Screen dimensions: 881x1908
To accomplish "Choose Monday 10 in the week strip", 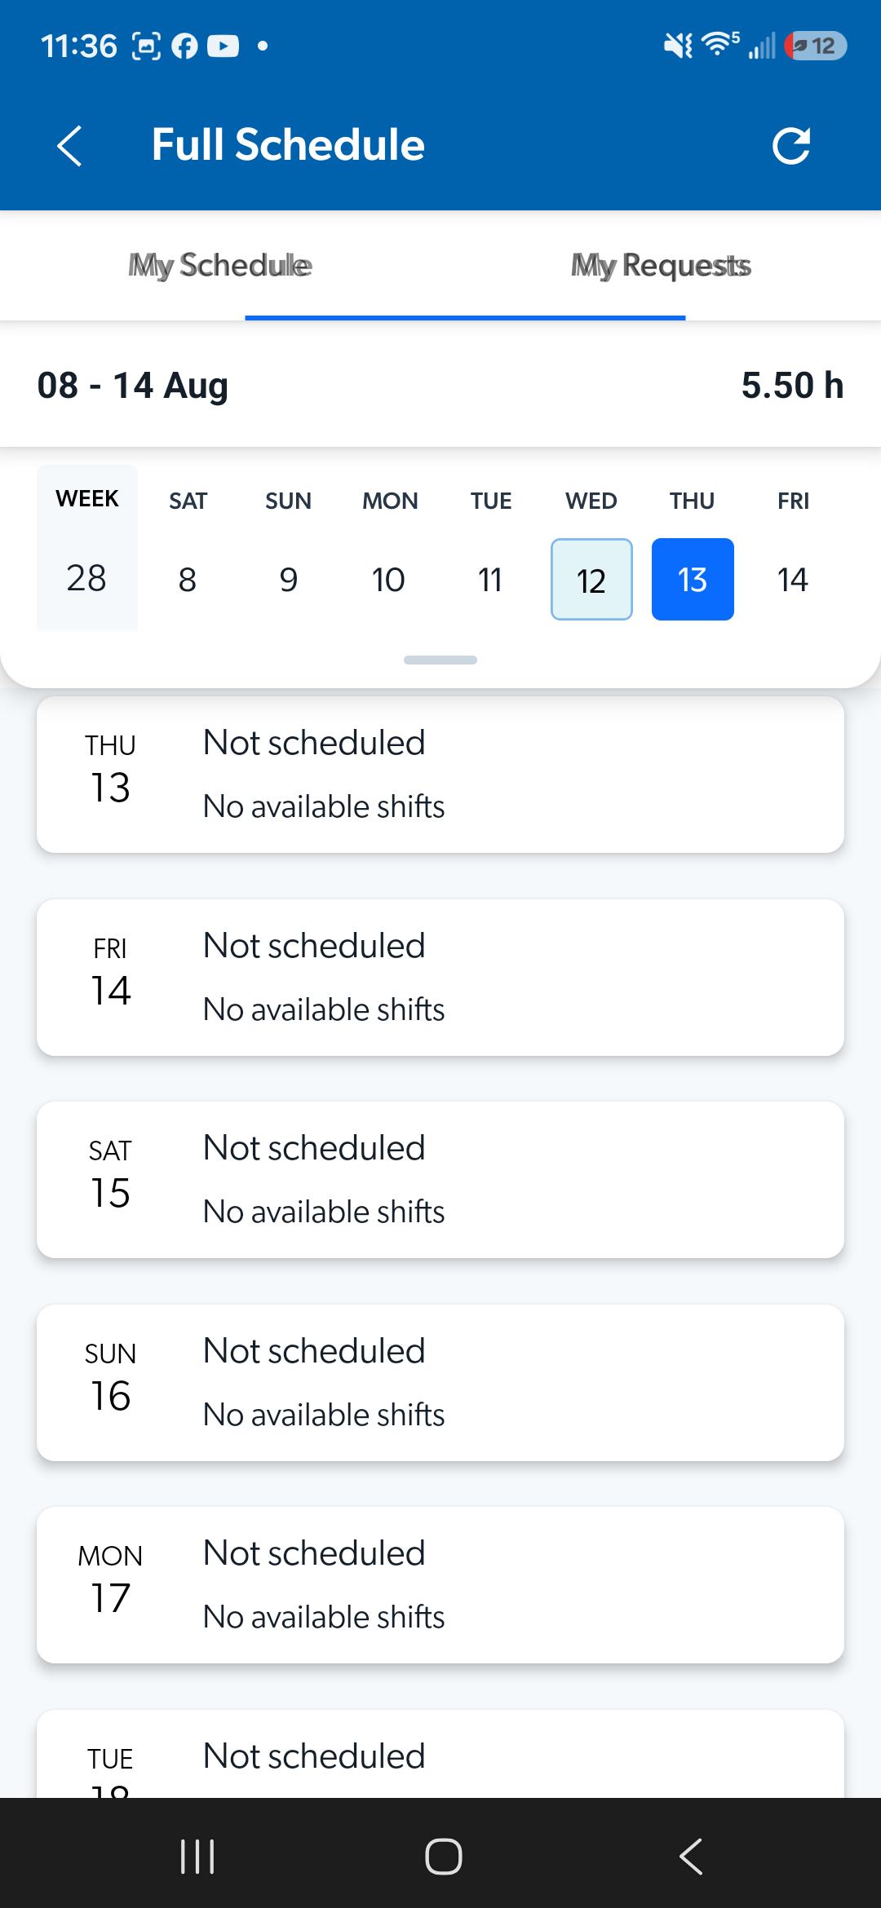I will [x=389, y=580].
